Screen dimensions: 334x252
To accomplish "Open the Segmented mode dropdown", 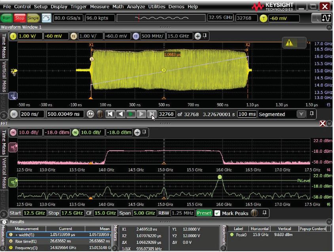I will click(302, 114).
